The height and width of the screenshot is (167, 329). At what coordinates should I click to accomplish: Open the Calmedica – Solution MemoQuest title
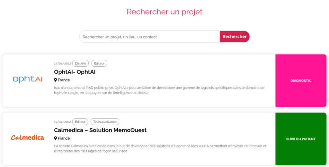100,130
